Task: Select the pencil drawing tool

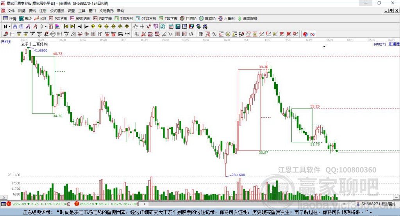Action: (x=5, y=34)
